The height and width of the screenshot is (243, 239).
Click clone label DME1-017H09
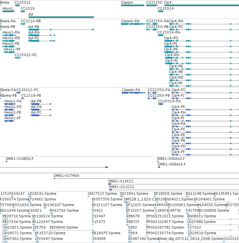(x=67, y=176)
